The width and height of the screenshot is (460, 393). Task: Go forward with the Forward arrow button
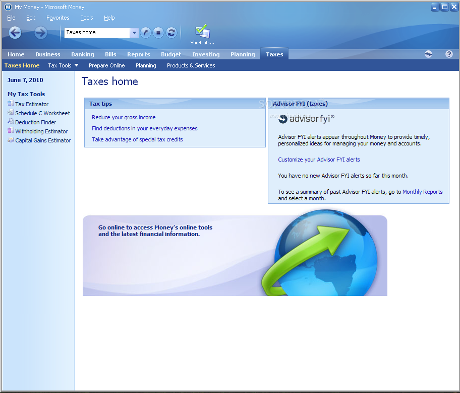tap(40, 33)
